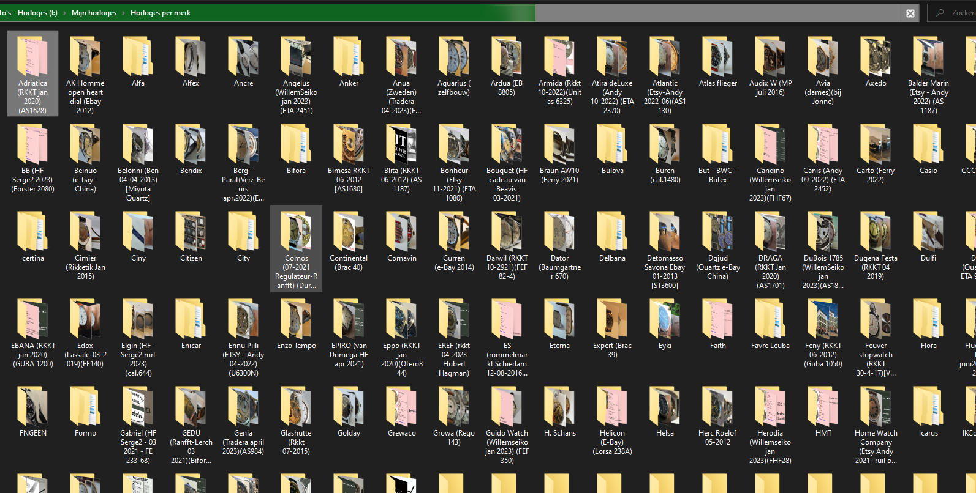This screenshot has height=493, width=976.
Task: Select the Helicon folder icon
Action: 612,406
